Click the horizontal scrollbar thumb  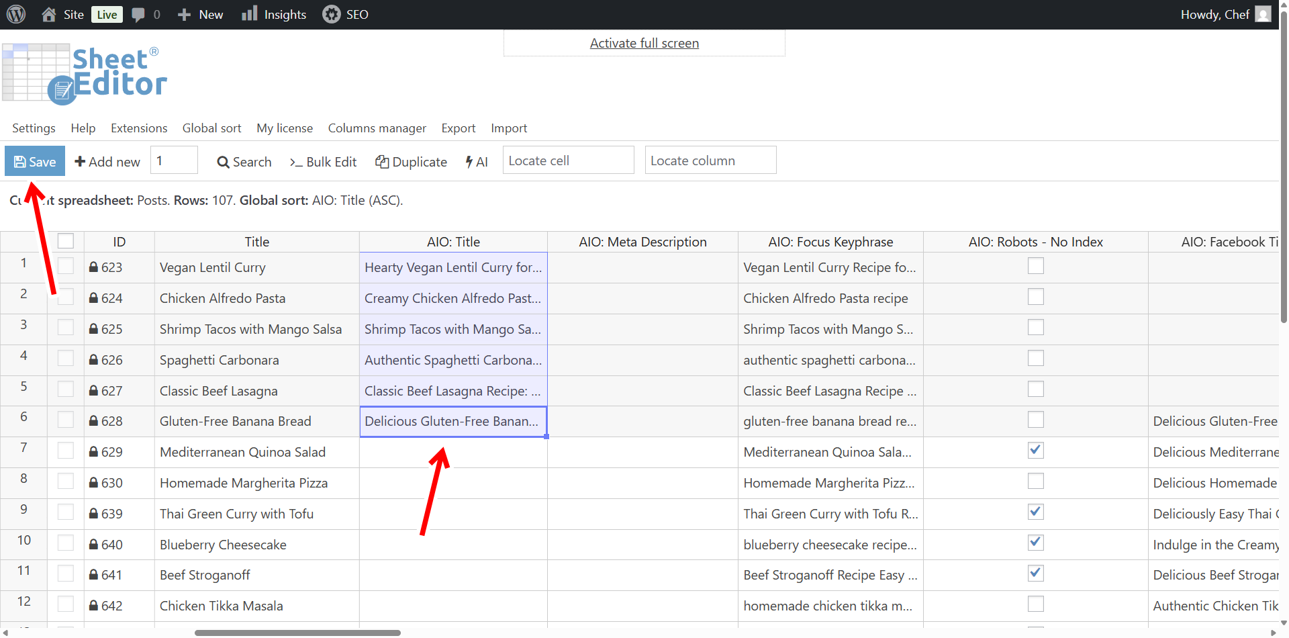click(x=297, y=633)
